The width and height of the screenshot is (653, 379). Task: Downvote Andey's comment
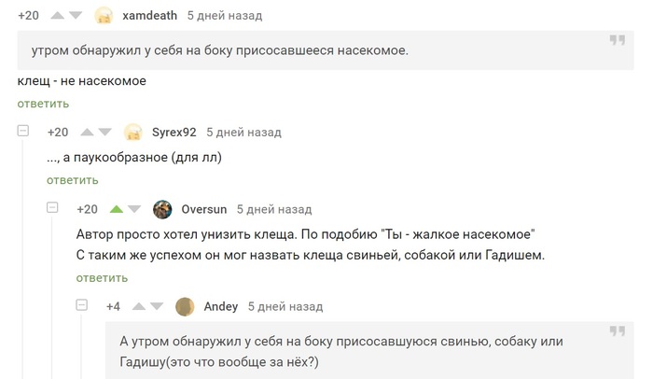[x=158, y=306]
